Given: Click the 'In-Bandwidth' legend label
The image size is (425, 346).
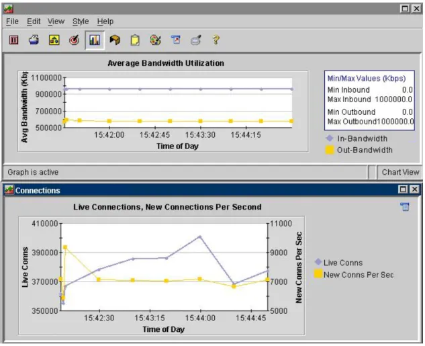Looking at the screenshot, I should click(362, 138).
